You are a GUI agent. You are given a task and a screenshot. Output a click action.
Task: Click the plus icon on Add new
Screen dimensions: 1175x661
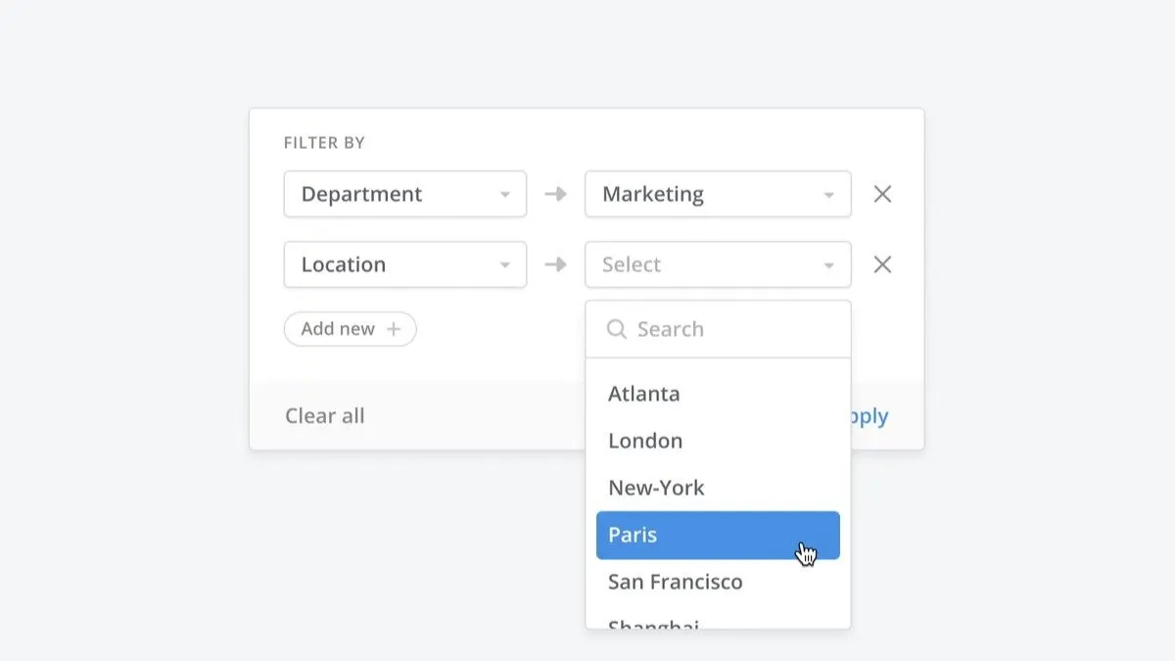point(395,329)
